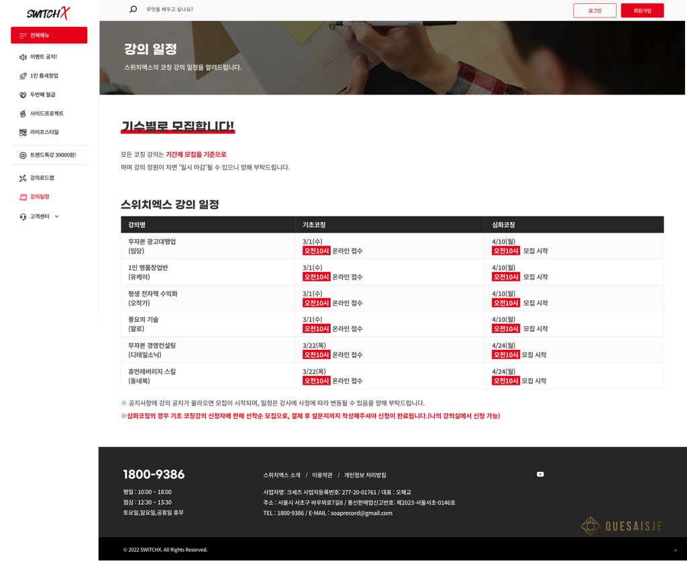Click 휴먼레버리지 스킬 course name
This screenshot has width=687, height=561.
pos(152,371)
